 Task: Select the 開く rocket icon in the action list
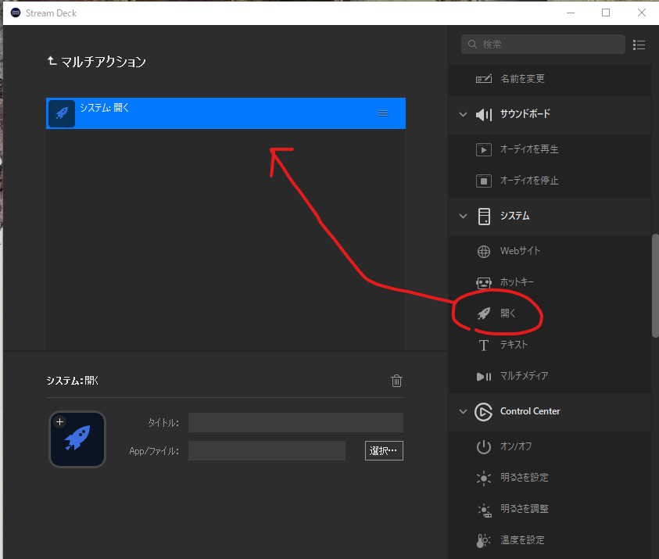[x=484, y=314]
